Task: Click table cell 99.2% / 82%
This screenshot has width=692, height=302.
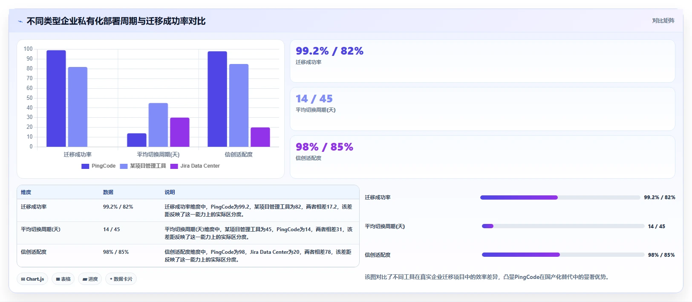Action: coord(118,207)
